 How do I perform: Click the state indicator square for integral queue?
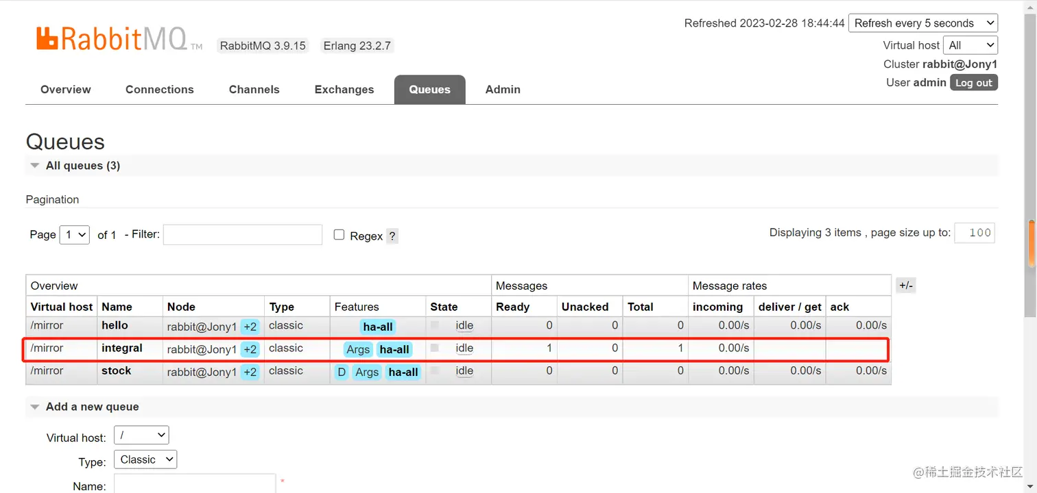tap(435, 348)
